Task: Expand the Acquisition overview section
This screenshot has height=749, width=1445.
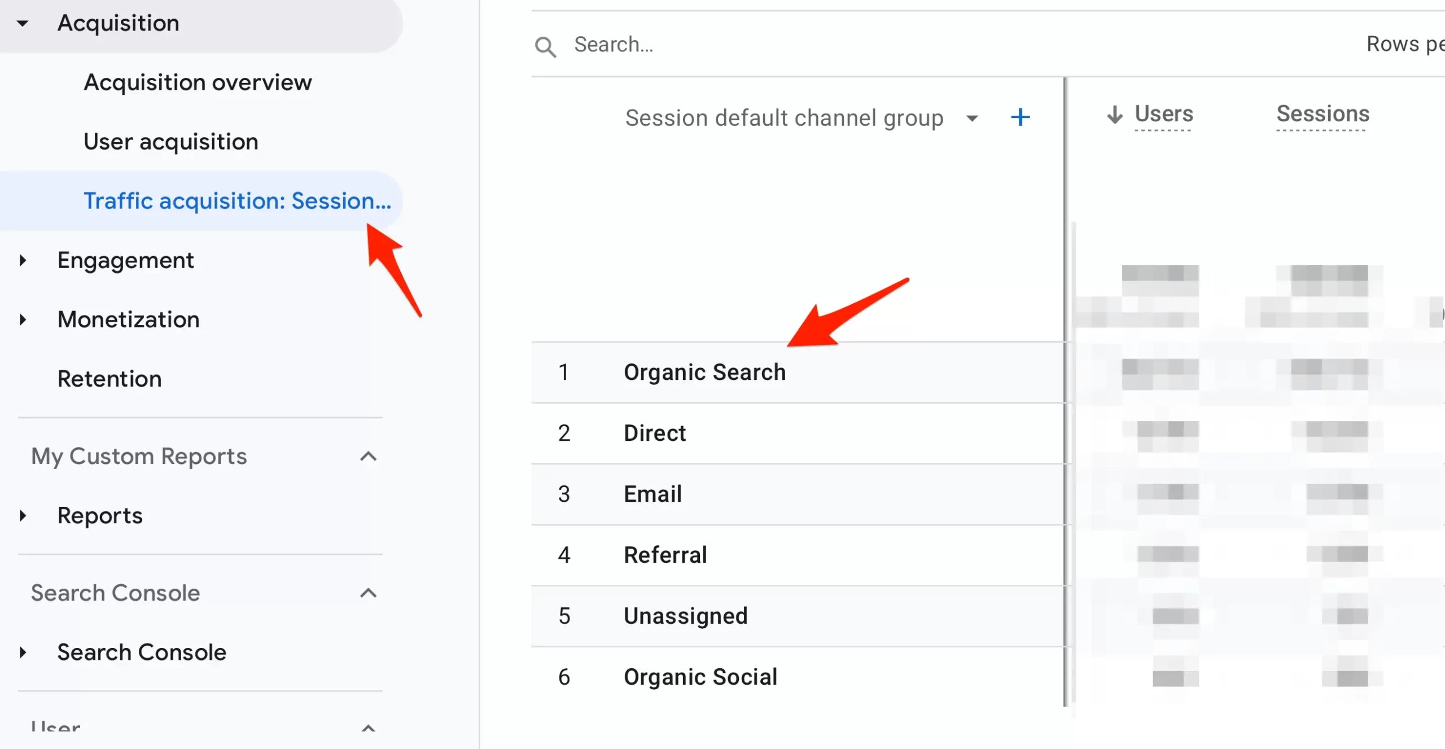Action: coord(198,81)
